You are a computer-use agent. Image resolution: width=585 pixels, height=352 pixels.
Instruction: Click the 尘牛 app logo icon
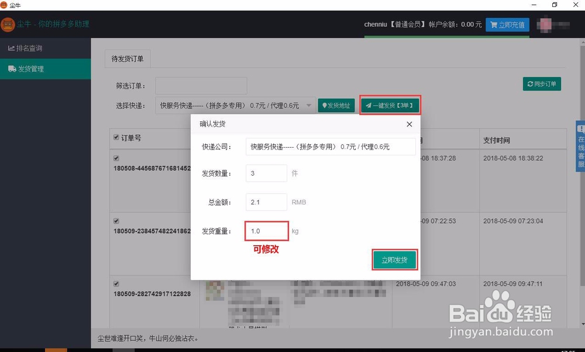coord(8,25)
